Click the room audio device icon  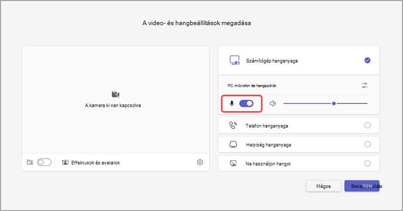[233, 144]
